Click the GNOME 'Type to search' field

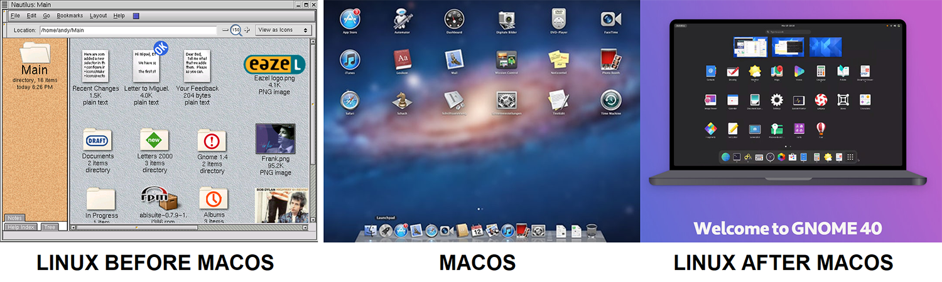(788, 31)
